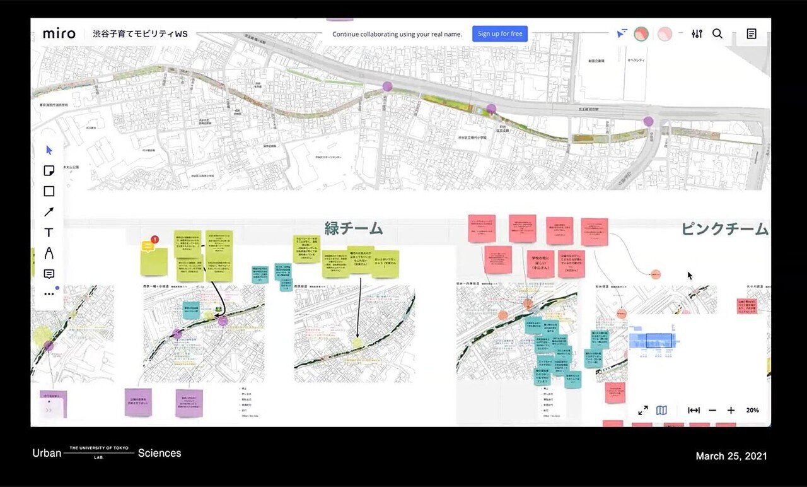
Task: Open the comment bubble with 1 notification
Action: 149,245
